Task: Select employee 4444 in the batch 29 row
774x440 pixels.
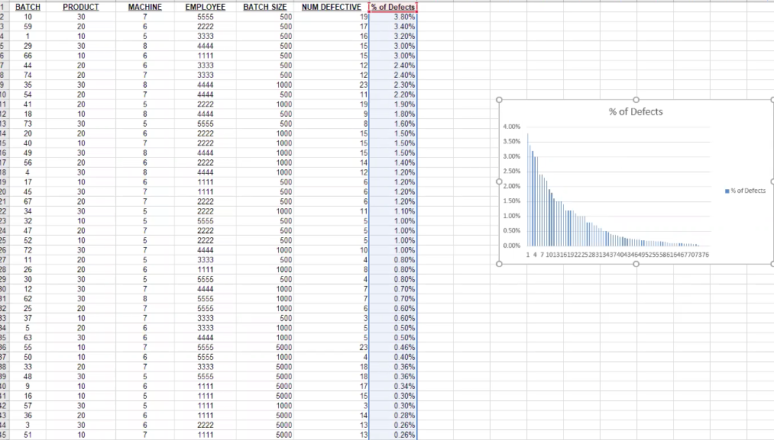Action: (x=206, y=46)
